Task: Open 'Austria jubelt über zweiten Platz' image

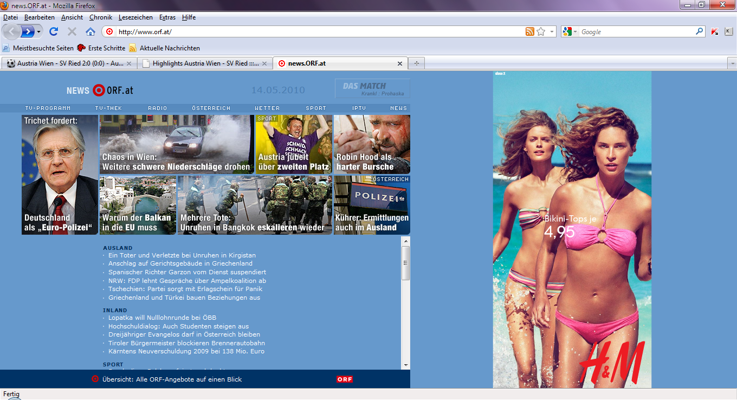Action: 294,144
